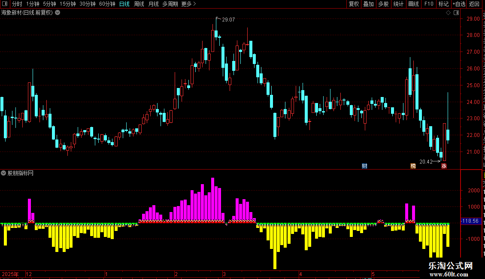Viewport: 485px width, 279px height.
Task: Click month 3 on the time axis
Action: coord(224,274)
